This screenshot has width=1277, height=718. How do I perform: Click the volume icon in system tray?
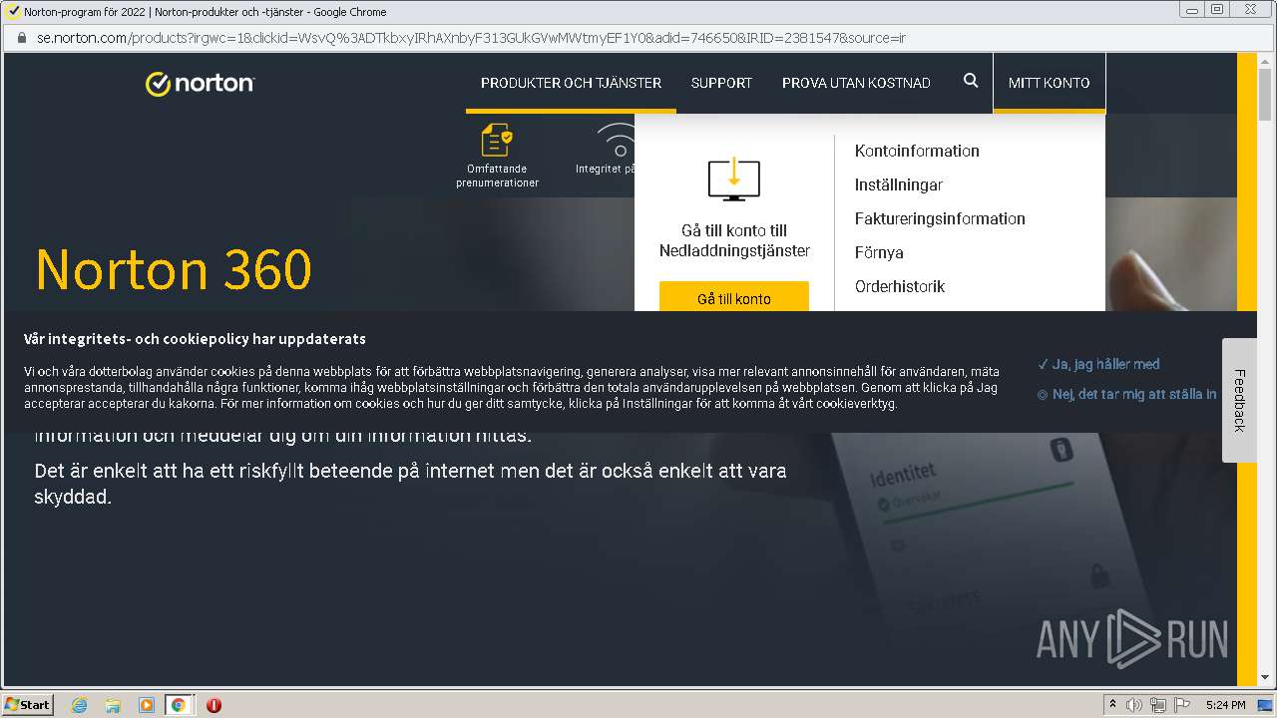(1134, 705)
